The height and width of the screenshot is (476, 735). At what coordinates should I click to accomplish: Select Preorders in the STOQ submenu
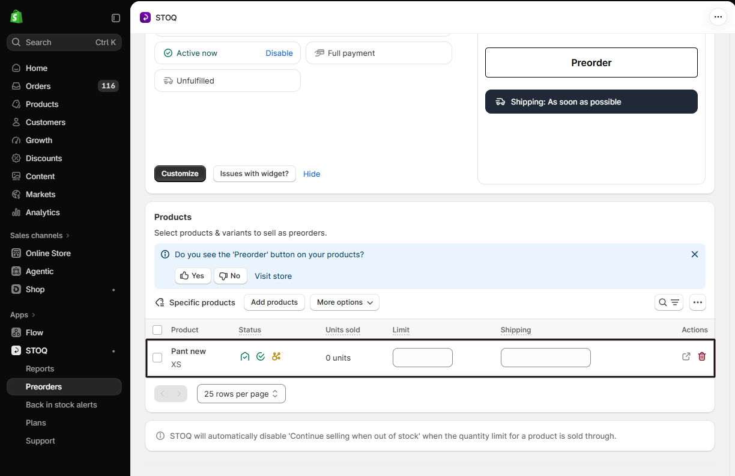pos(64,386)
